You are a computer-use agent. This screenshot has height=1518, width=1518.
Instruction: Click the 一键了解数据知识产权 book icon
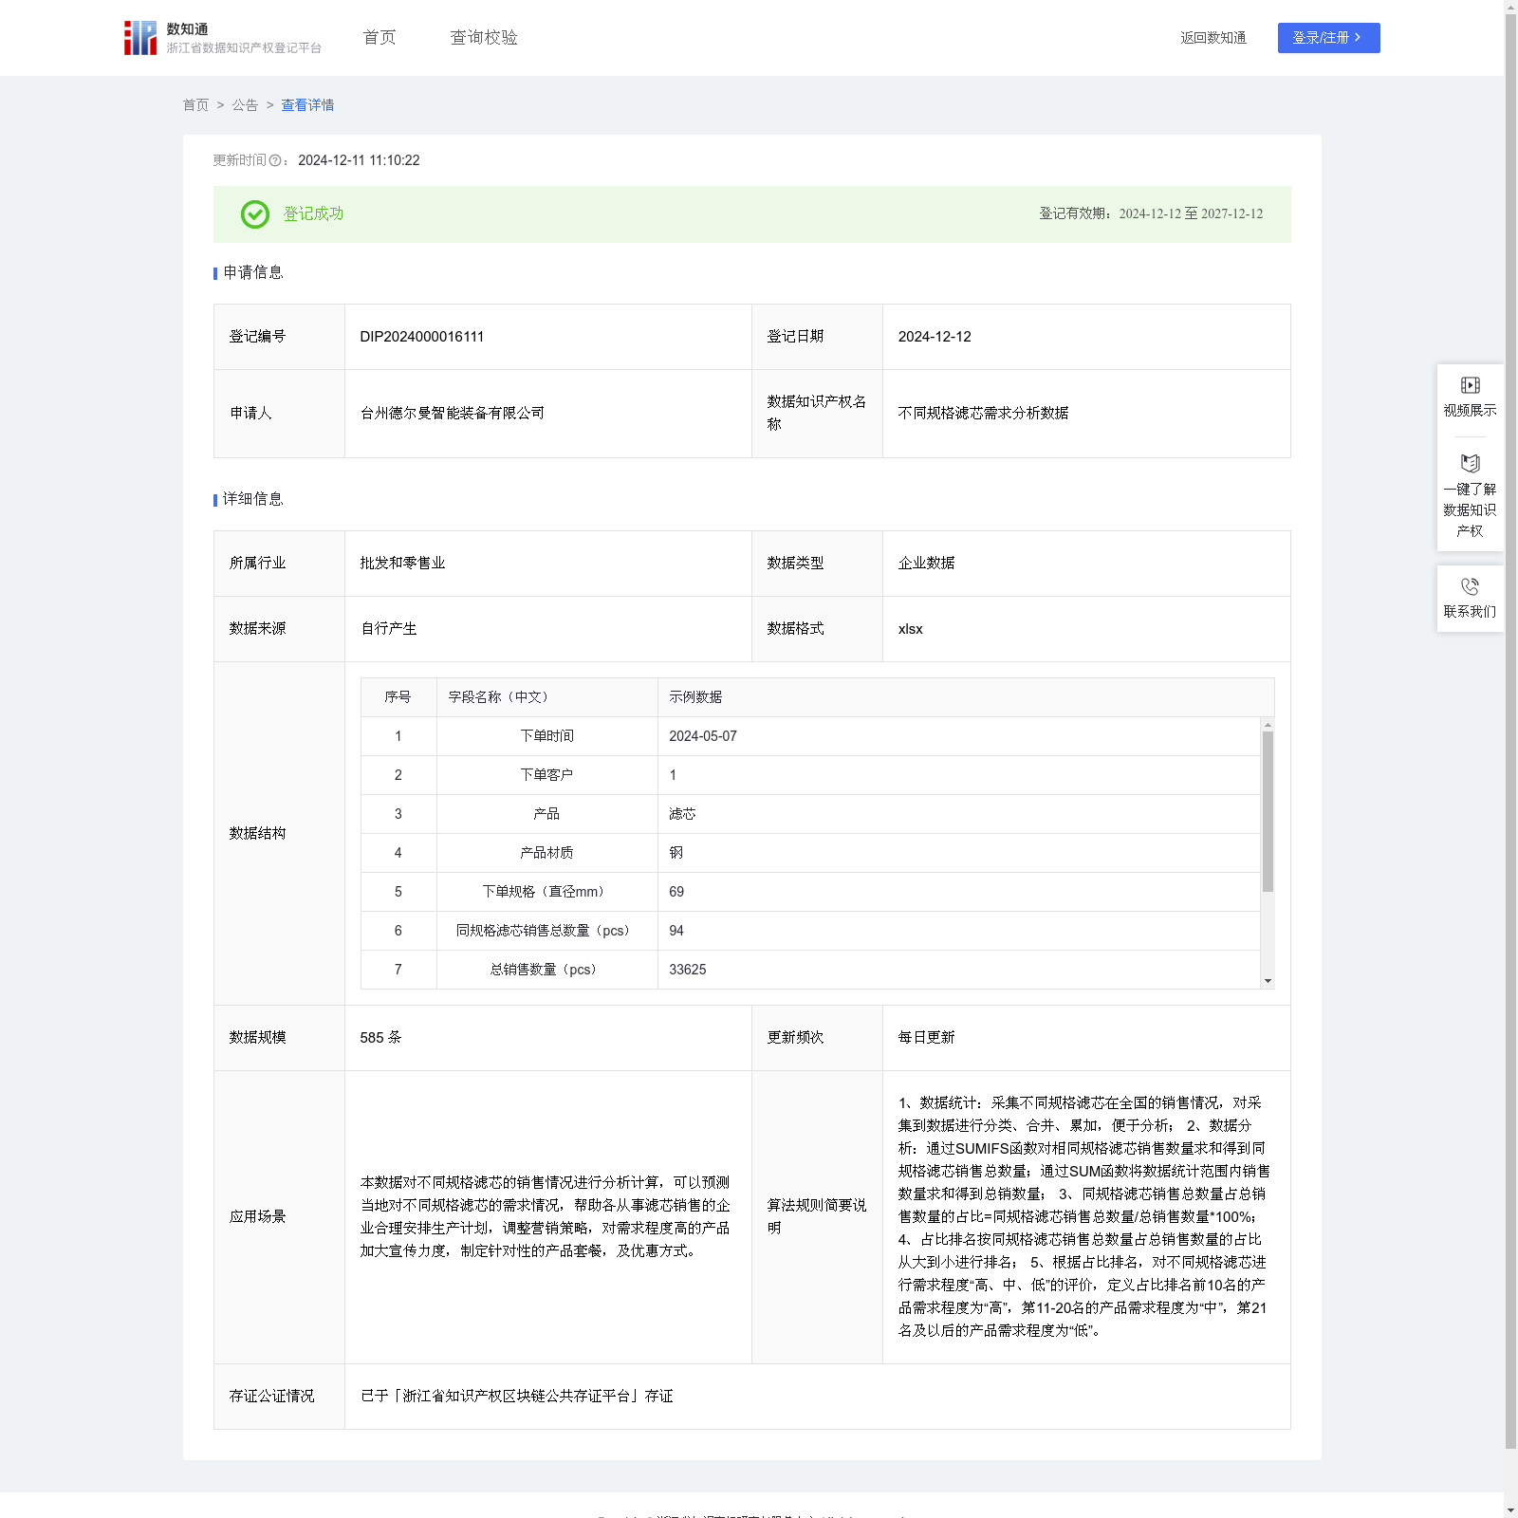(x=1470, y=464)
